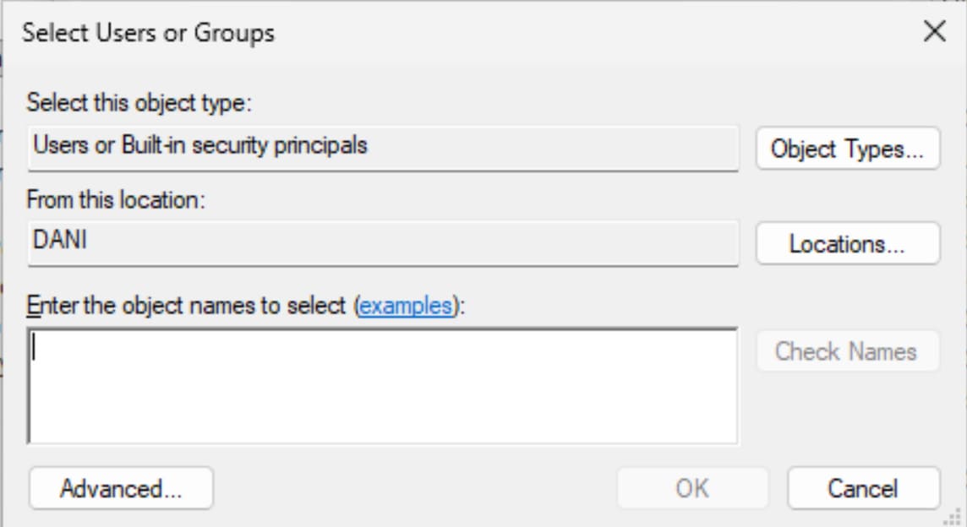This screenshot has height=527, width=967.
Task: Click the DANI location field
Action: click(383, 242)
